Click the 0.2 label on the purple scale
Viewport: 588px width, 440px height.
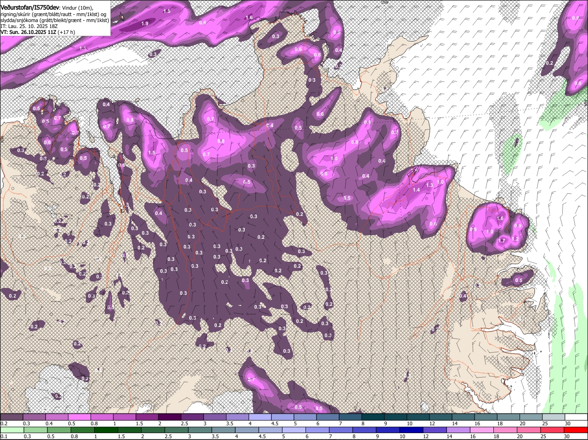pos(4,423)
